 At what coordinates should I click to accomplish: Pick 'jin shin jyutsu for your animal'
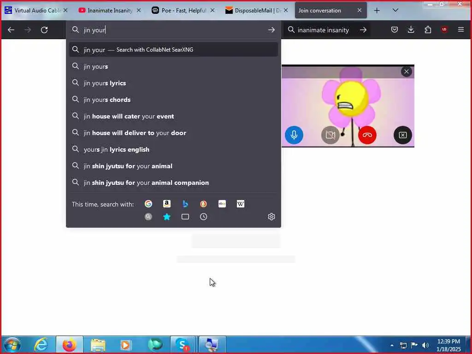[173, 166]
